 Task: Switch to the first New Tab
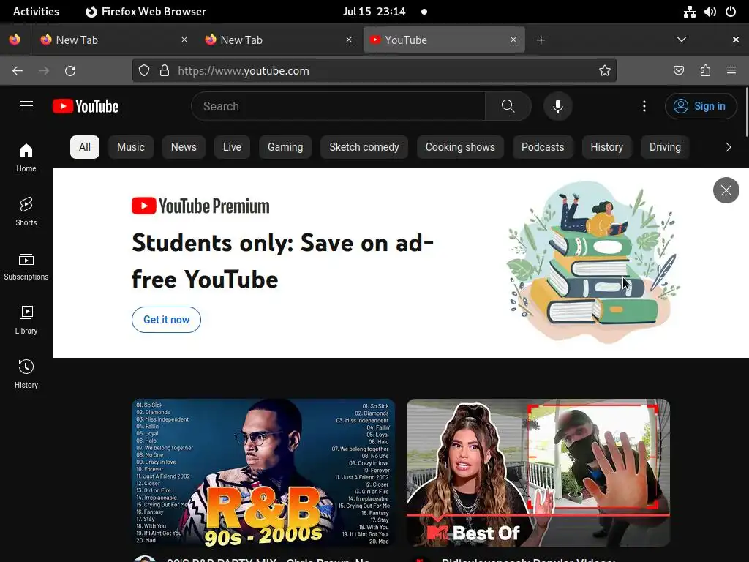[114, 40]
